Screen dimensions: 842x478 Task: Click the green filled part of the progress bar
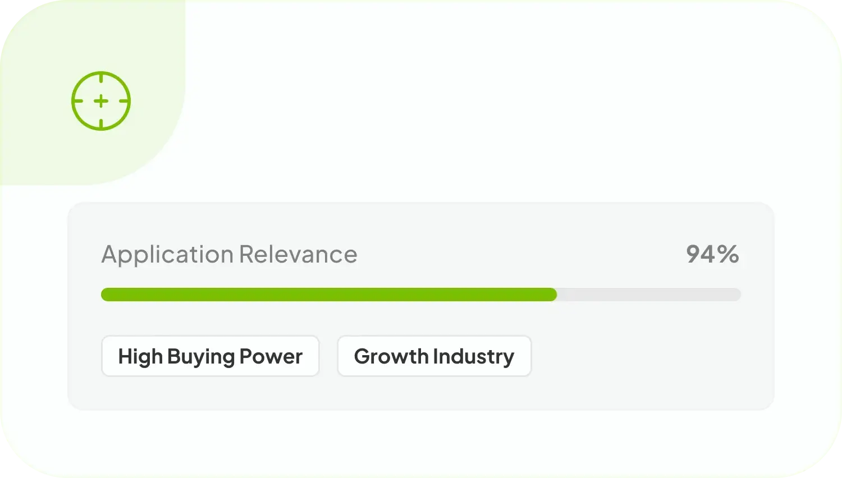(326, 295)
